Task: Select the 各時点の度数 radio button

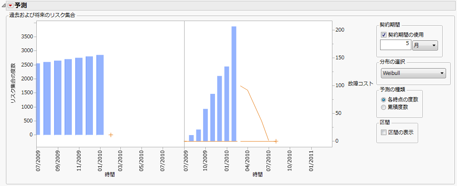Action: coord(384,100)
